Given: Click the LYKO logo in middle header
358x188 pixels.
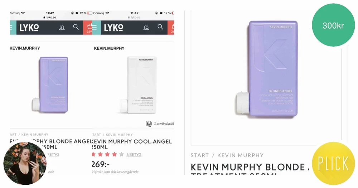Looking at the screenshot, I should pyautogui.click(x=113, y=28).
